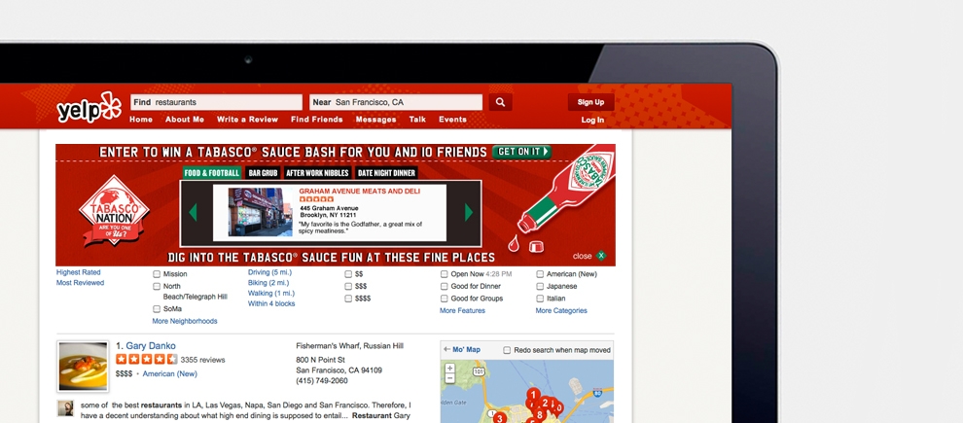
Task: Open Messages in the nav bar
Action: [375, 120]
